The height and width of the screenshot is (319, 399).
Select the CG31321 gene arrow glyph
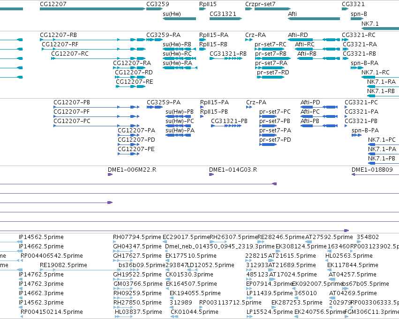(x=226, y=19)
